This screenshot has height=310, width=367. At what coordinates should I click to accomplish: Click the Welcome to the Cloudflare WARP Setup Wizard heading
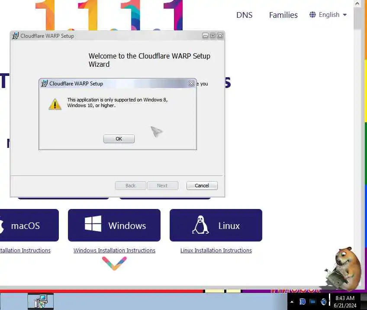[x=149, y=60]
